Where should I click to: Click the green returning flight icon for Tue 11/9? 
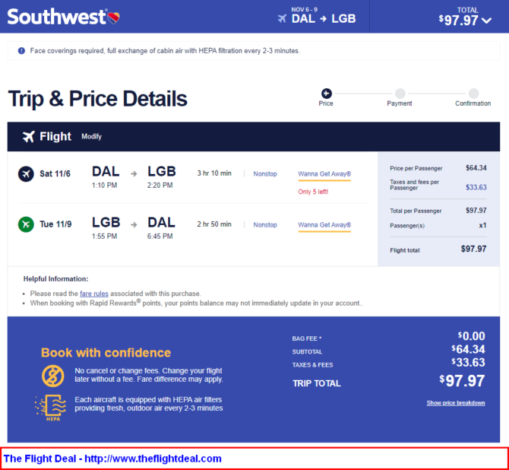[26, 224]
